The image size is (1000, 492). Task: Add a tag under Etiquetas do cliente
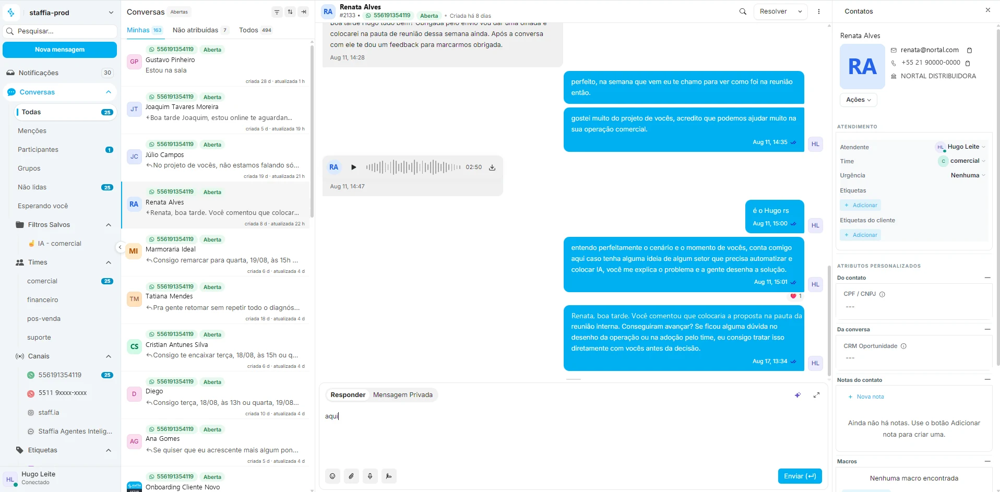(x=860, y=235)
